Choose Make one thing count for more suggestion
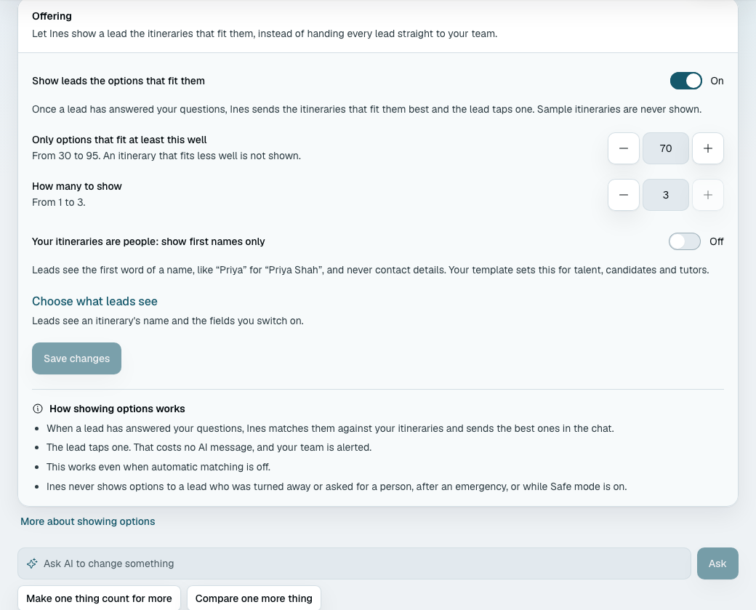Image resolution: width=756 pixels, height=610 pixels. click(x=99, y=598)
